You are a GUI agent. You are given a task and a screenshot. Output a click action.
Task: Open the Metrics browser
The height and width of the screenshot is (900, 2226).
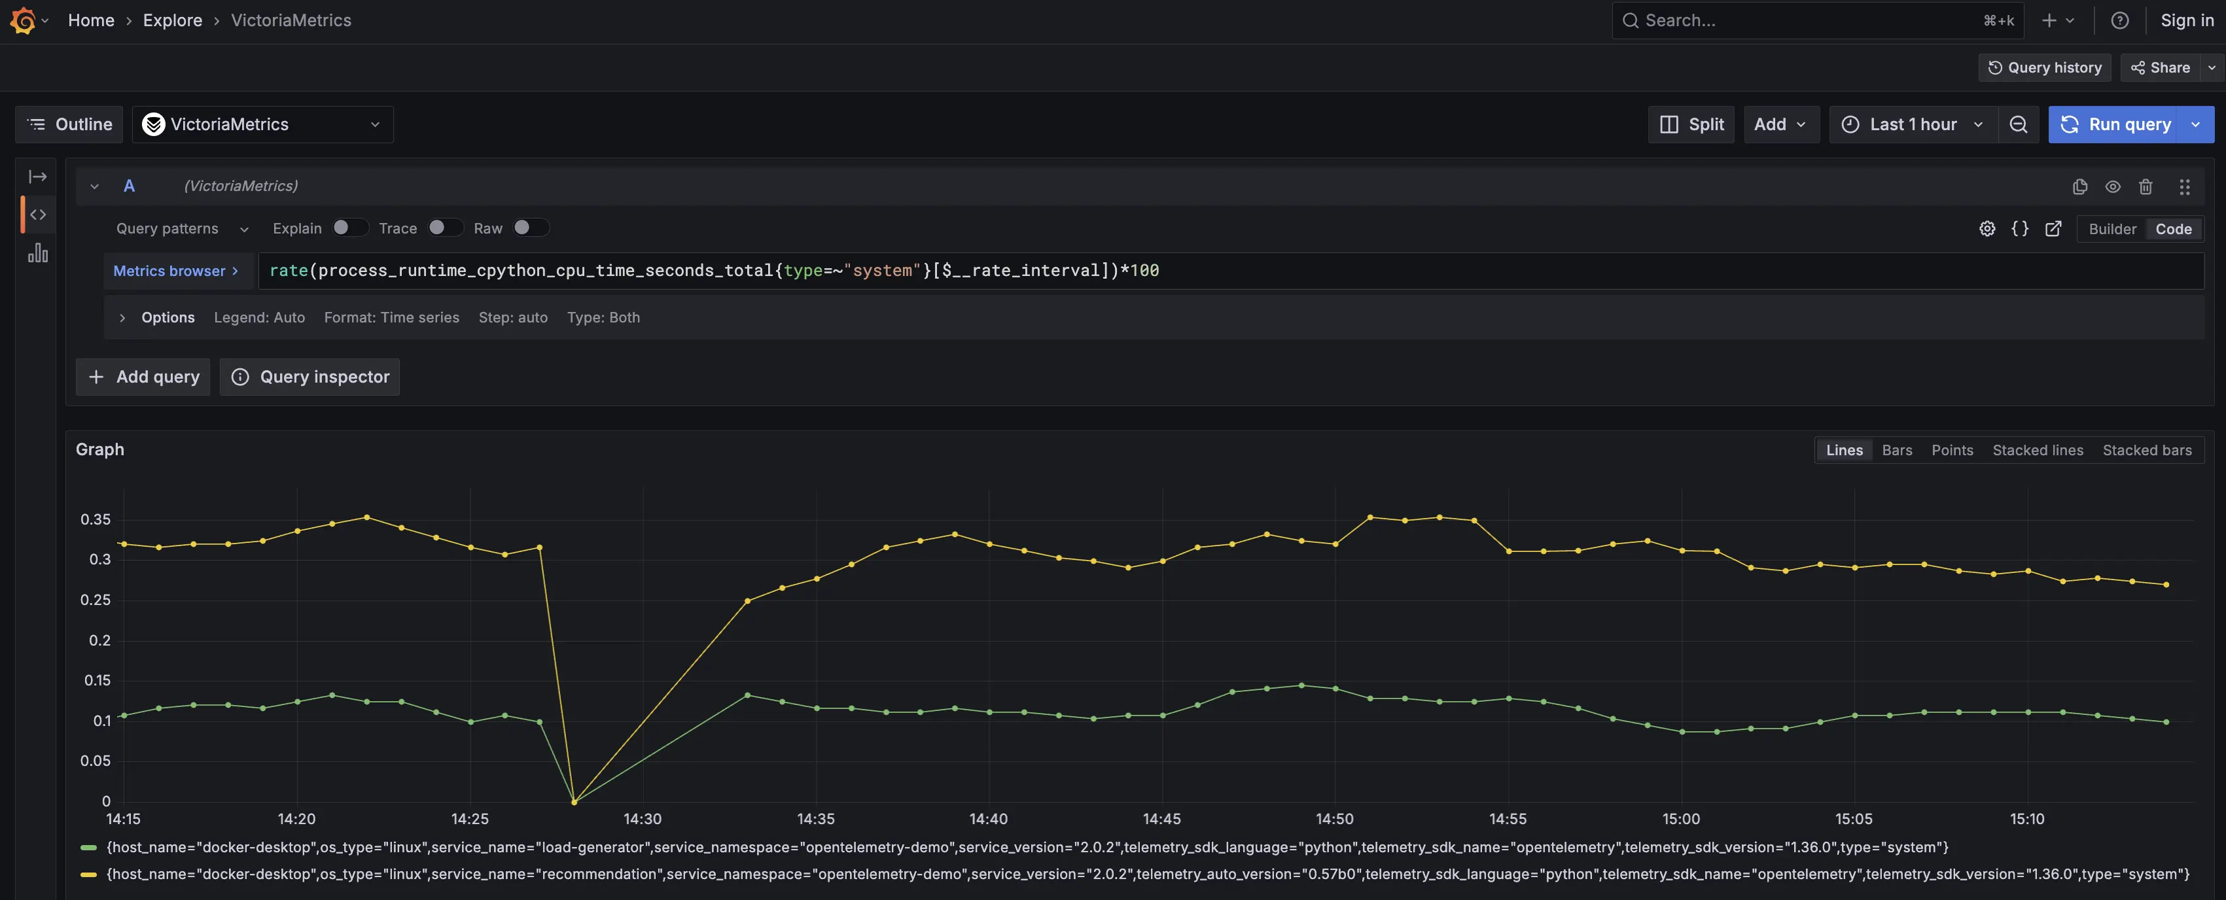[x=176, y=270]
